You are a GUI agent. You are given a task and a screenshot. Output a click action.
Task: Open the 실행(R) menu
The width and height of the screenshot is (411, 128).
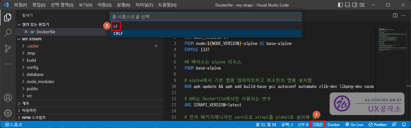coord(123,5)
